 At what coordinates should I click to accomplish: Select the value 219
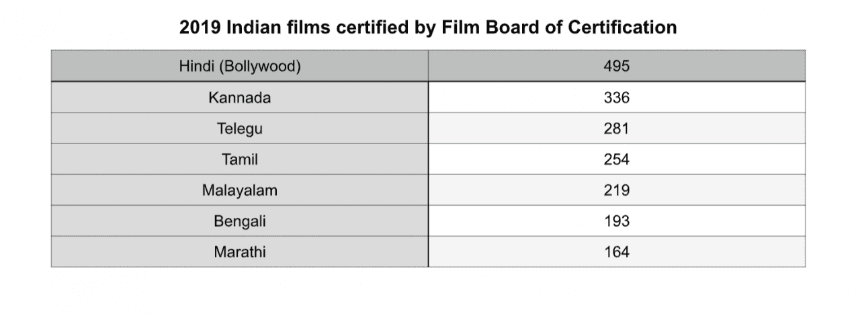click(617, 190)
